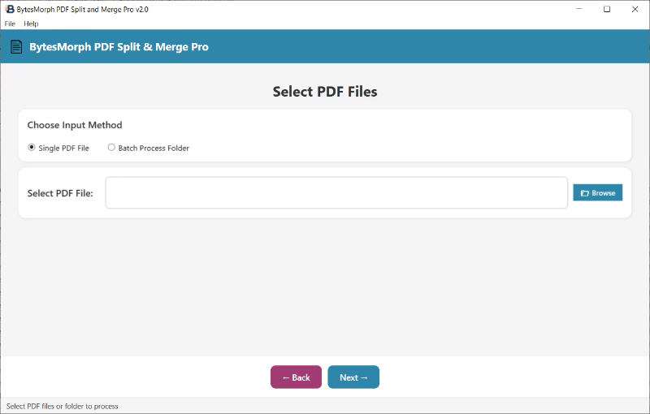The image size is (650, 414).
Task: Click the empty area below the file selection panel
Action: [x=325, y=284]
